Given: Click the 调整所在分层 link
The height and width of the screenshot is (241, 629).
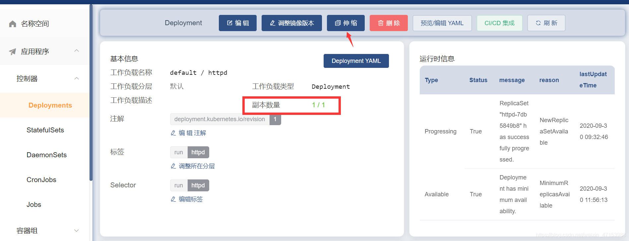Looking at the screenshot, I should (193, 166).
